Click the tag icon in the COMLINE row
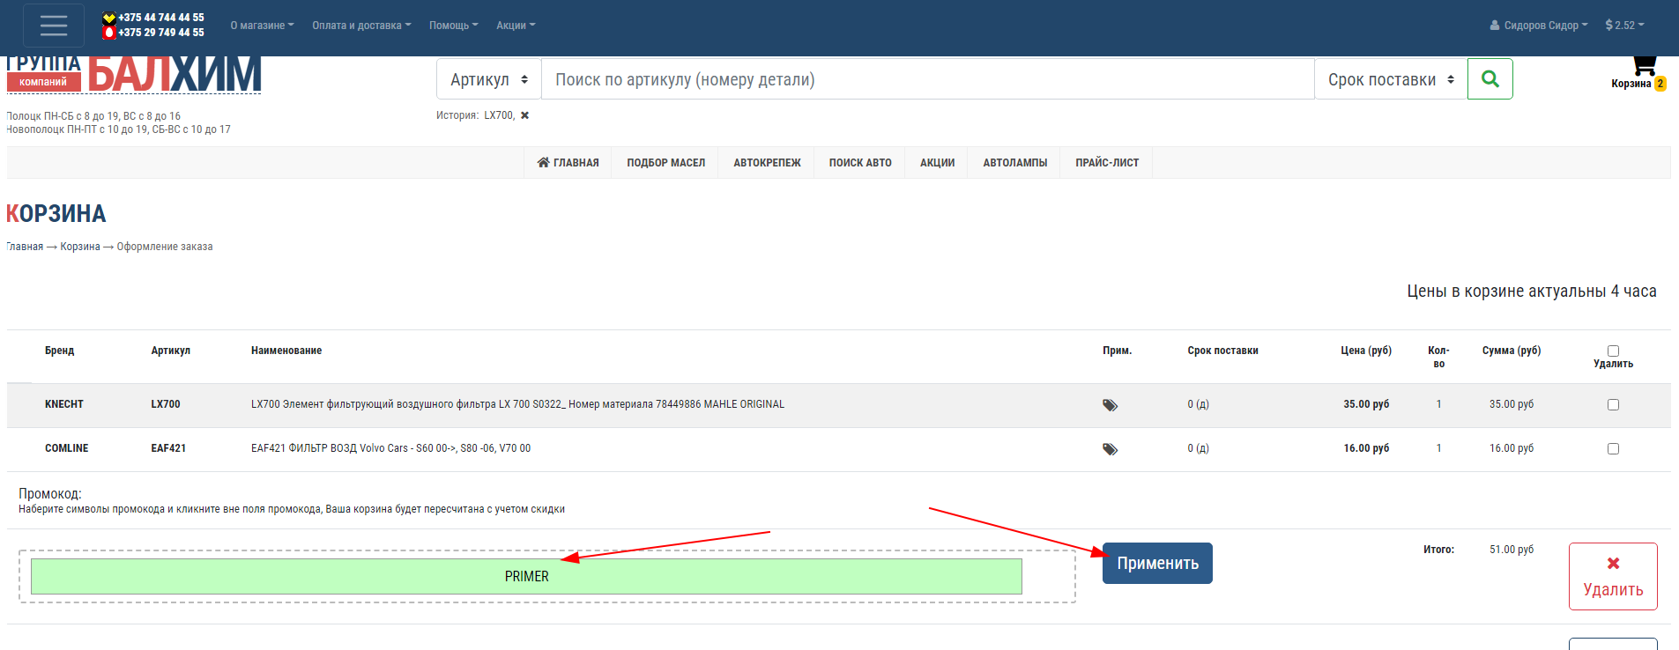 pos(1110,449)
